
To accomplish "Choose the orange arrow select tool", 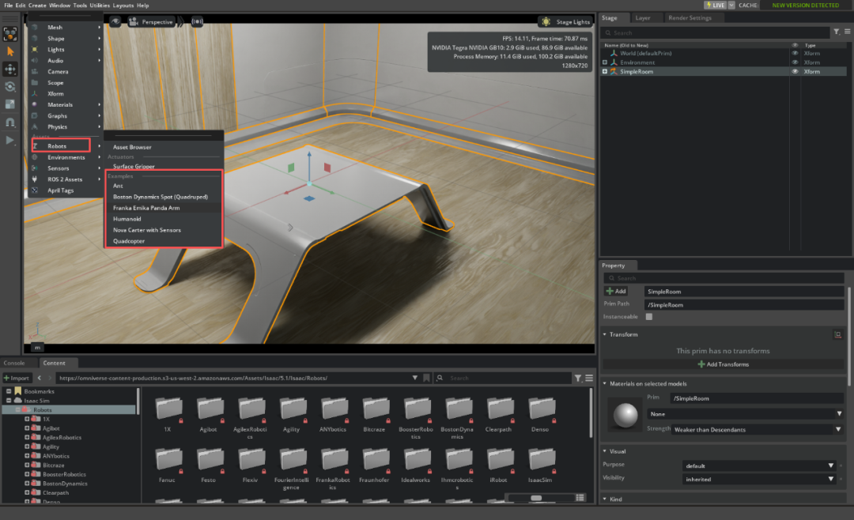I will (x=9, y=51).
